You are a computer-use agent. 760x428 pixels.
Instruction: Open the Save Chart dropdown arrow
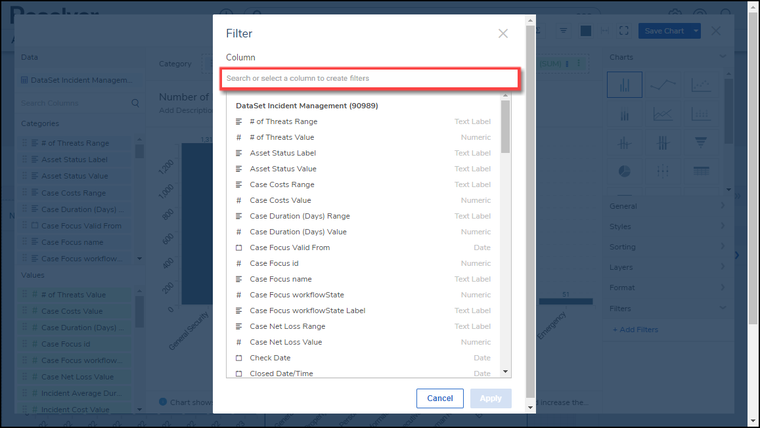point(696,31)
